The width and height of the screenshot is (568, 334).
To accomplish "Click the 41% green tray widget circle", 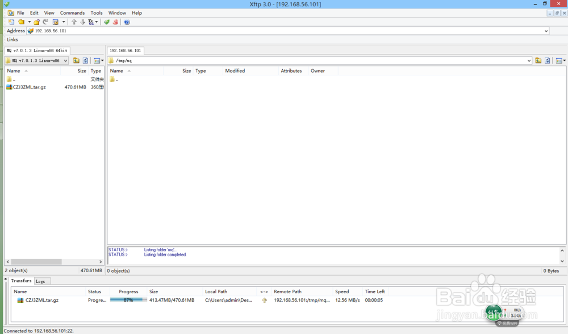I will pos(493,312).
